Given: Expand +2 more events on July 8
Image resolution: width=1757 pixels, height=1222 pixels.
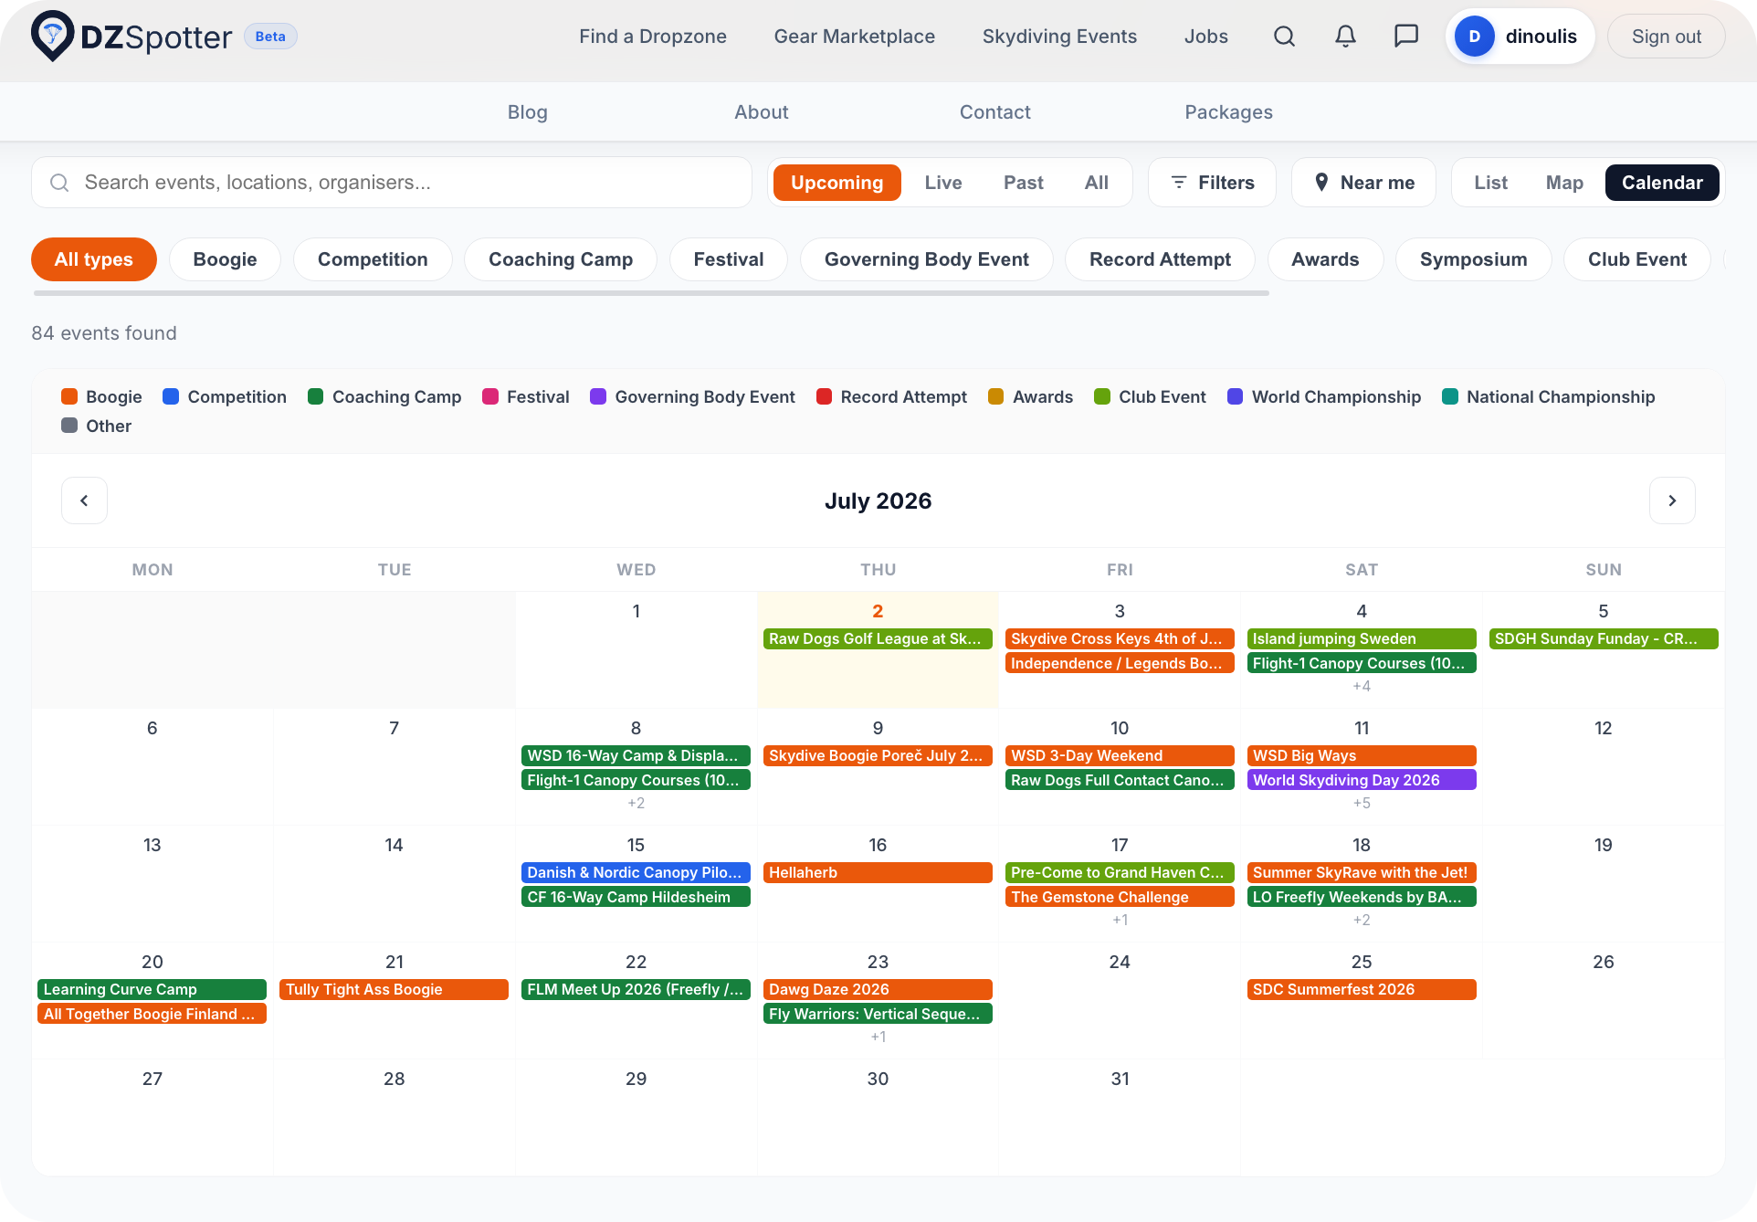Looking at the screenshot, I should click(637, 803).
